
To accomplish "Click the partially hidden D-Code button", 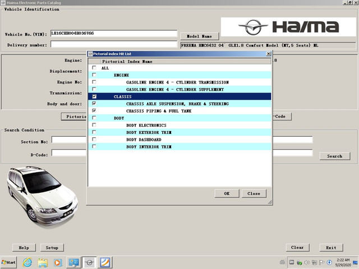I will 282,117.
